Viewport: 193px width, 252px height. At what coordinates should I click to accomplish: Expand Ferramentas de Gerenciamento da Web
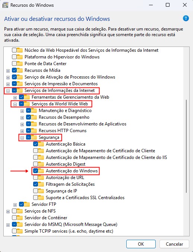[x=15, y=98]
